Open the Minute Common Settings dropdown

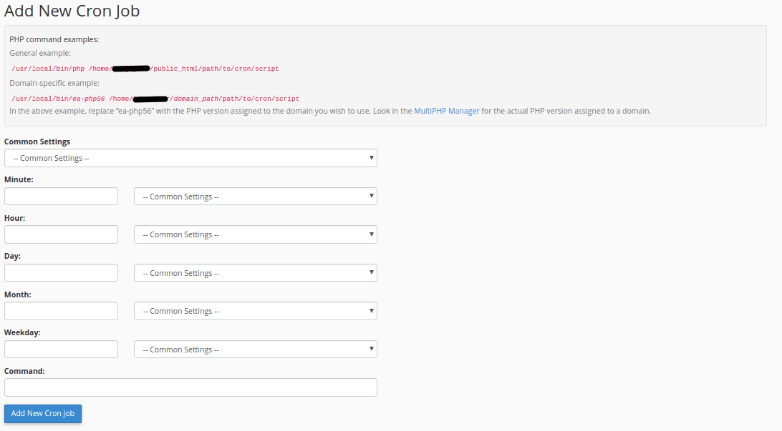point(256,196)
